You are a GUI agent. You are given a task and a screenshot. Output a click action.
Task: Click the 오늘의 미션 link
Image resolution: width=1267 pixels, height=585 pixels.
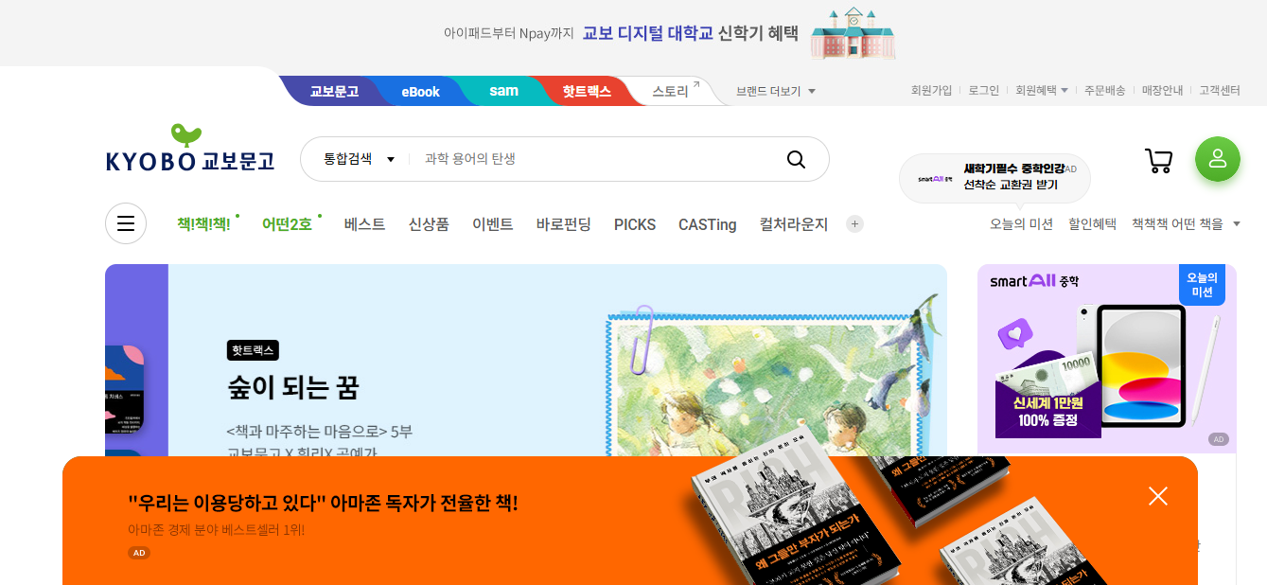(x=1021, y=223)
